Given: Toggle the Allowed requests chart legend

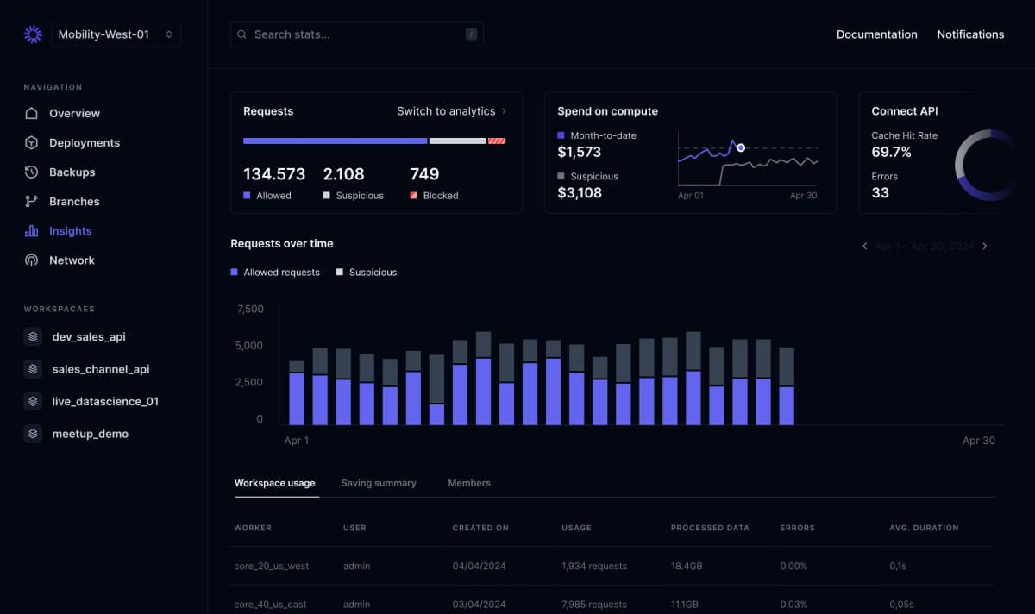Looking at the screenshot, I should [275, 273].
